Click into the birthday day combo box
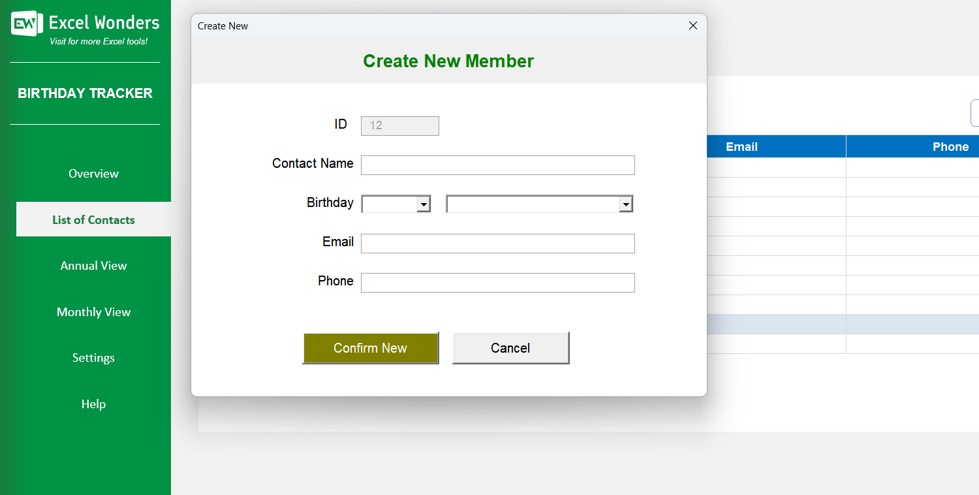Viewport: 979px width, 495px height. pyautogui.click(x=390, y=204)
